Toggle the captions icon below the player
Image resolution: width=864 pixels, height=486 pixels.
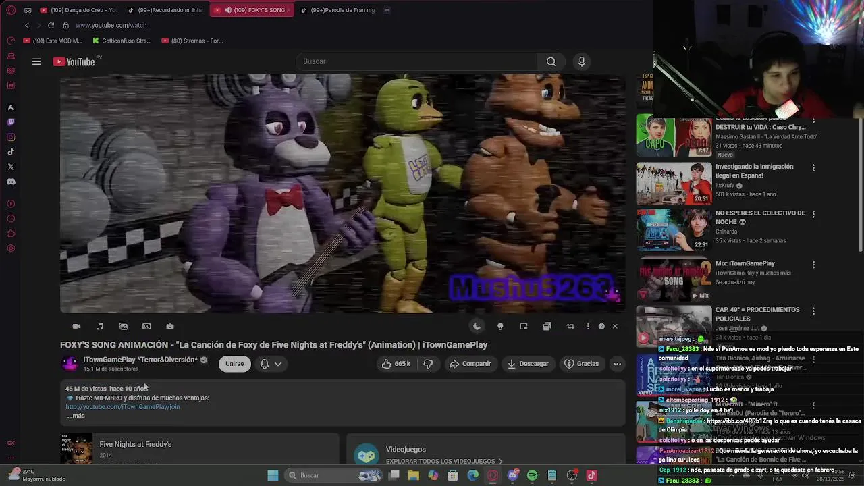[x=146, y=327]
